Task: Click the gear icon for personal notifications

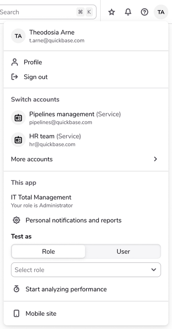Action: point(16,220)
